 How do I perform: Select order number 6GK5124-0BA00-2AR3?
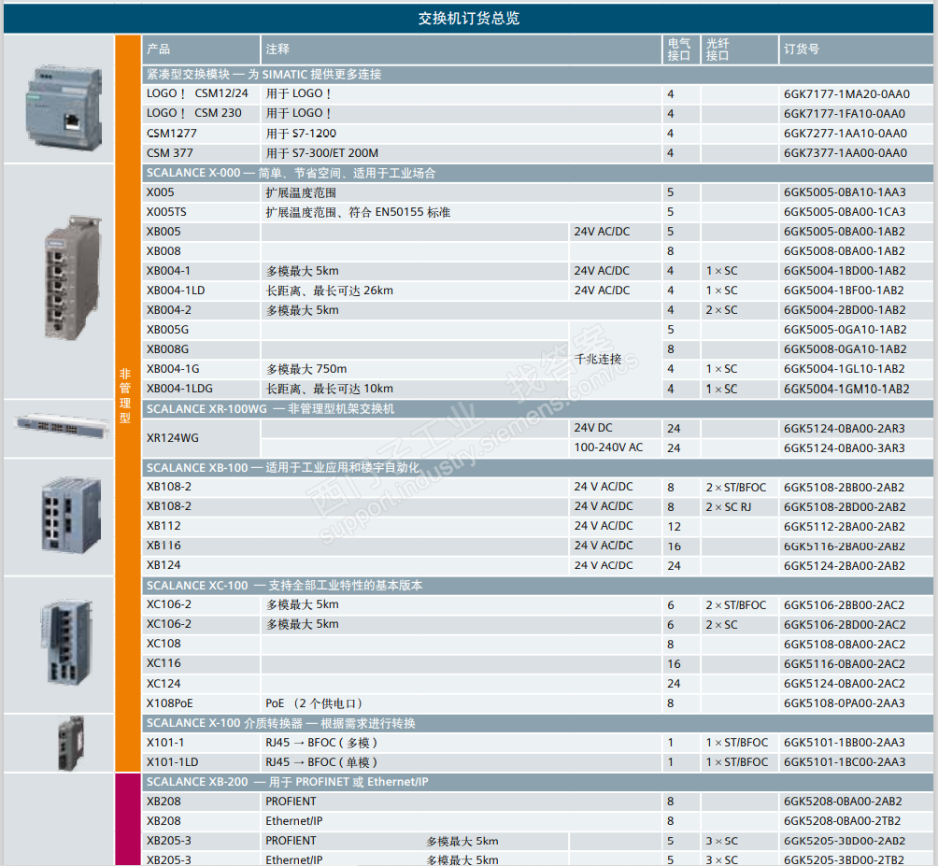[x=844, y=428]
